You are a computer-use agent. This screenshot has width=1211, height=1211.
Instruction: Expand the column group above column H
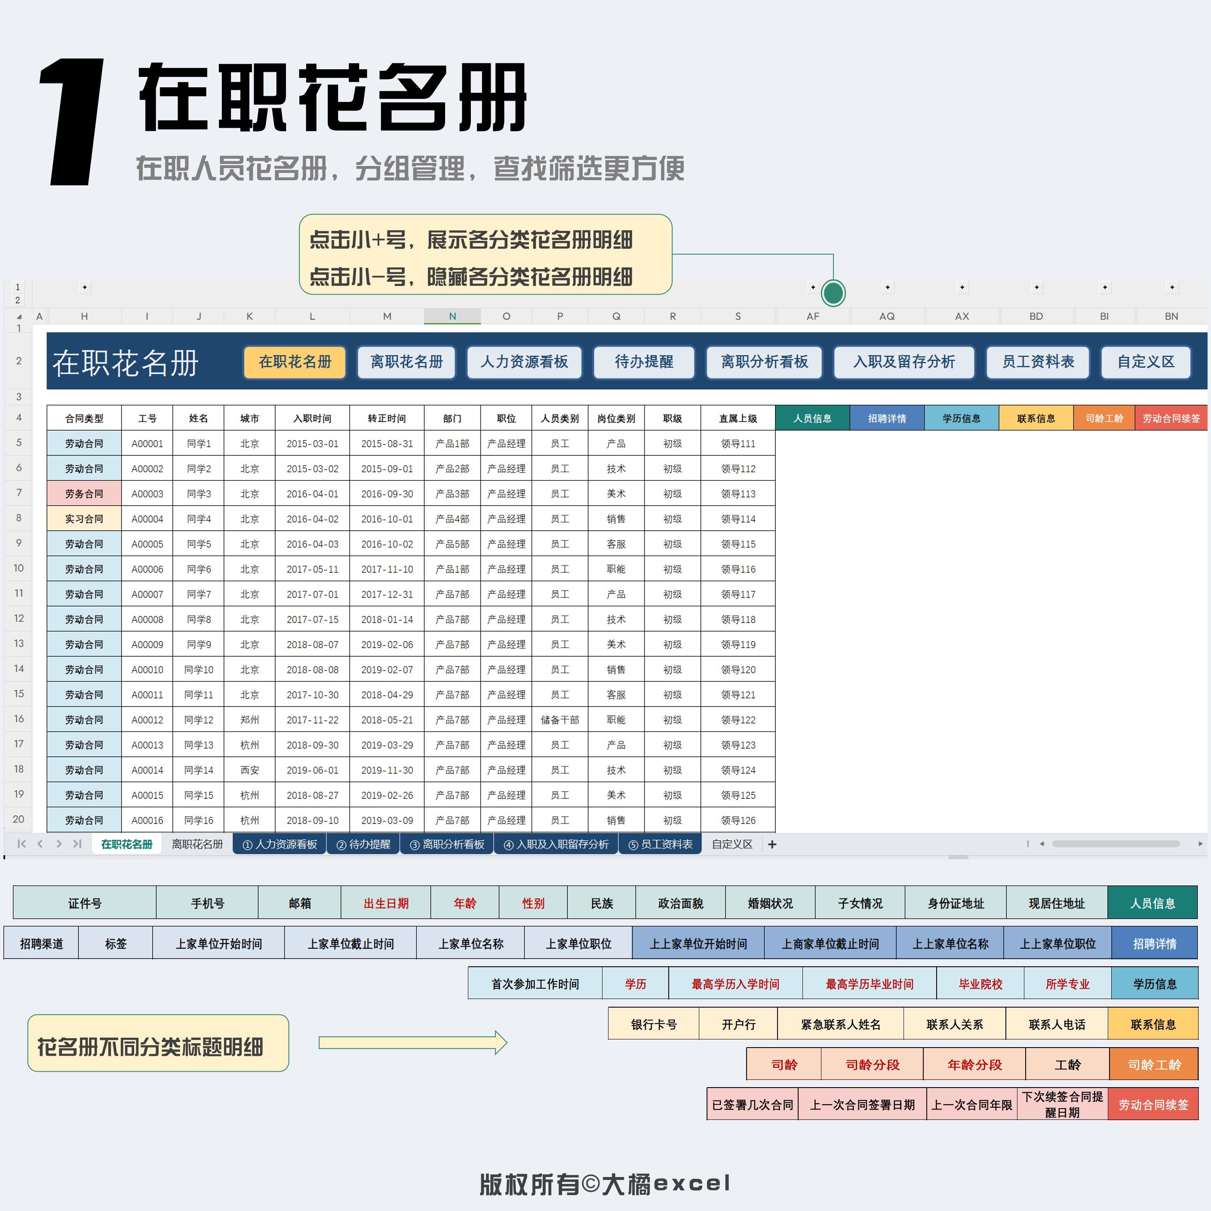pos(85,287)
